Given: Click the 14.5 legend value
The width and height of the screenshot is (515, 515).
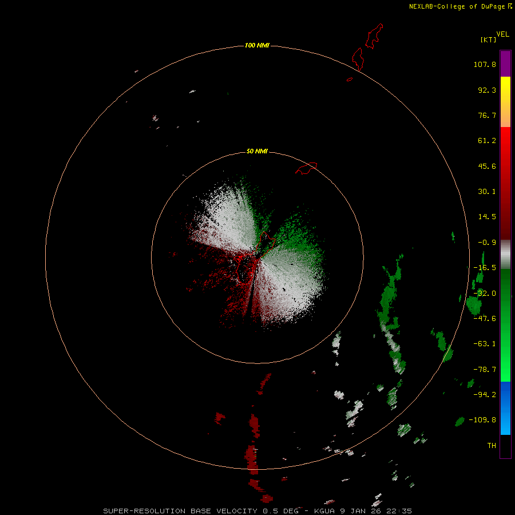Looking at the screenshot, I should pyautogui.click(x=487, y=217).
